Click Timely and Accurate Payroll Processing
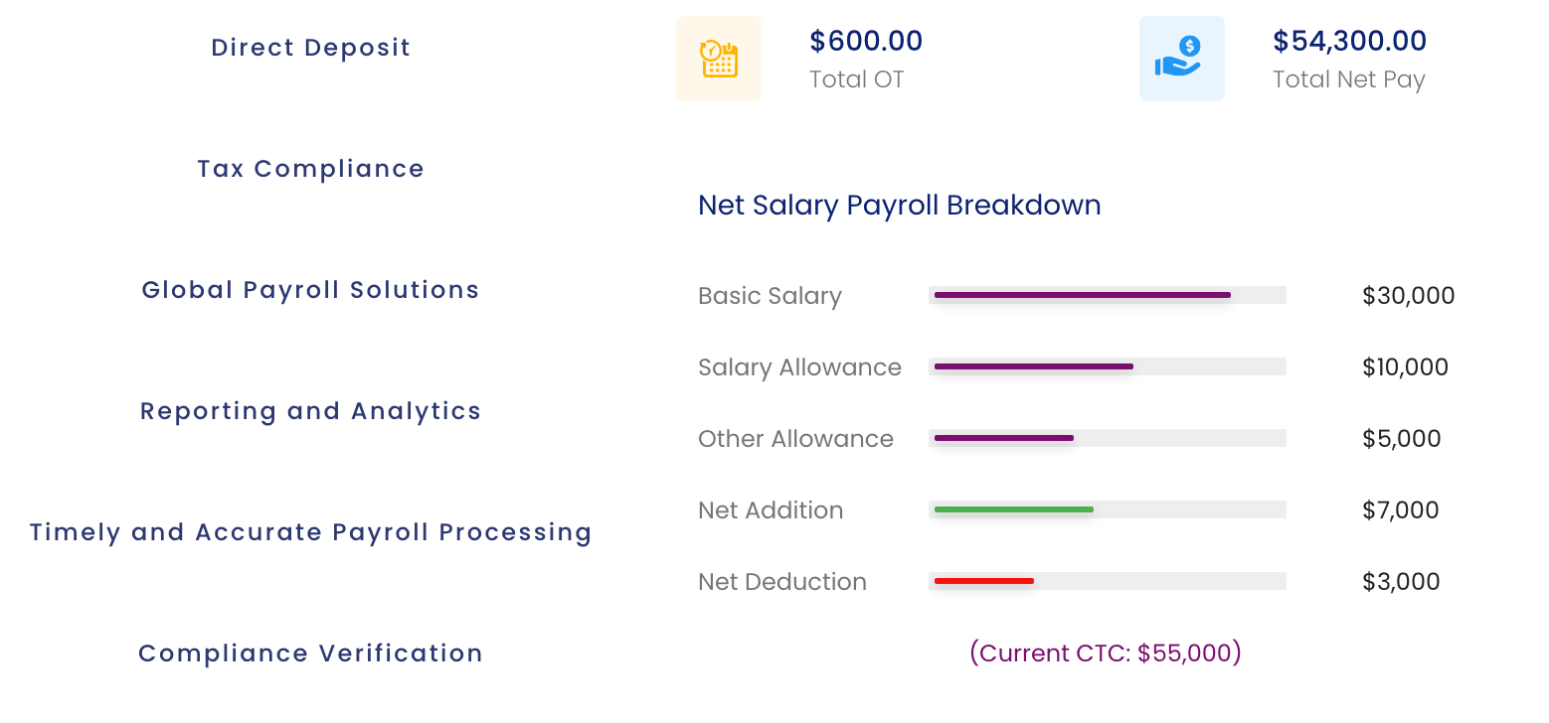Image resolution: width=1549 pixels, height=723 pixels. 310,532
